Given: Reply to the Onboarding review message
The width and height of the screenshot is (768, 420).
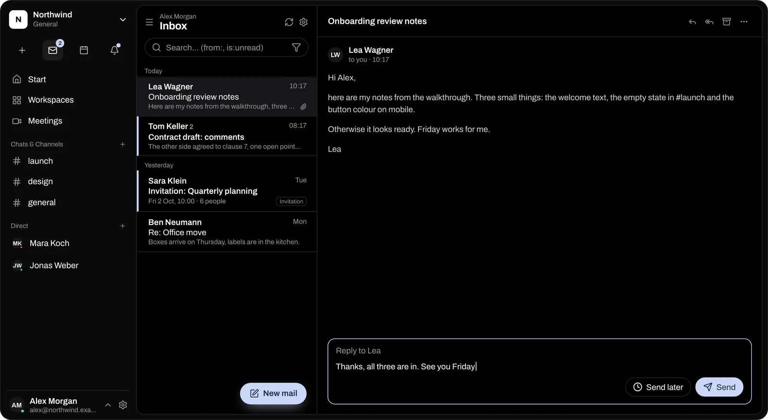Looking at the screenshot, I should coord(692,22).
